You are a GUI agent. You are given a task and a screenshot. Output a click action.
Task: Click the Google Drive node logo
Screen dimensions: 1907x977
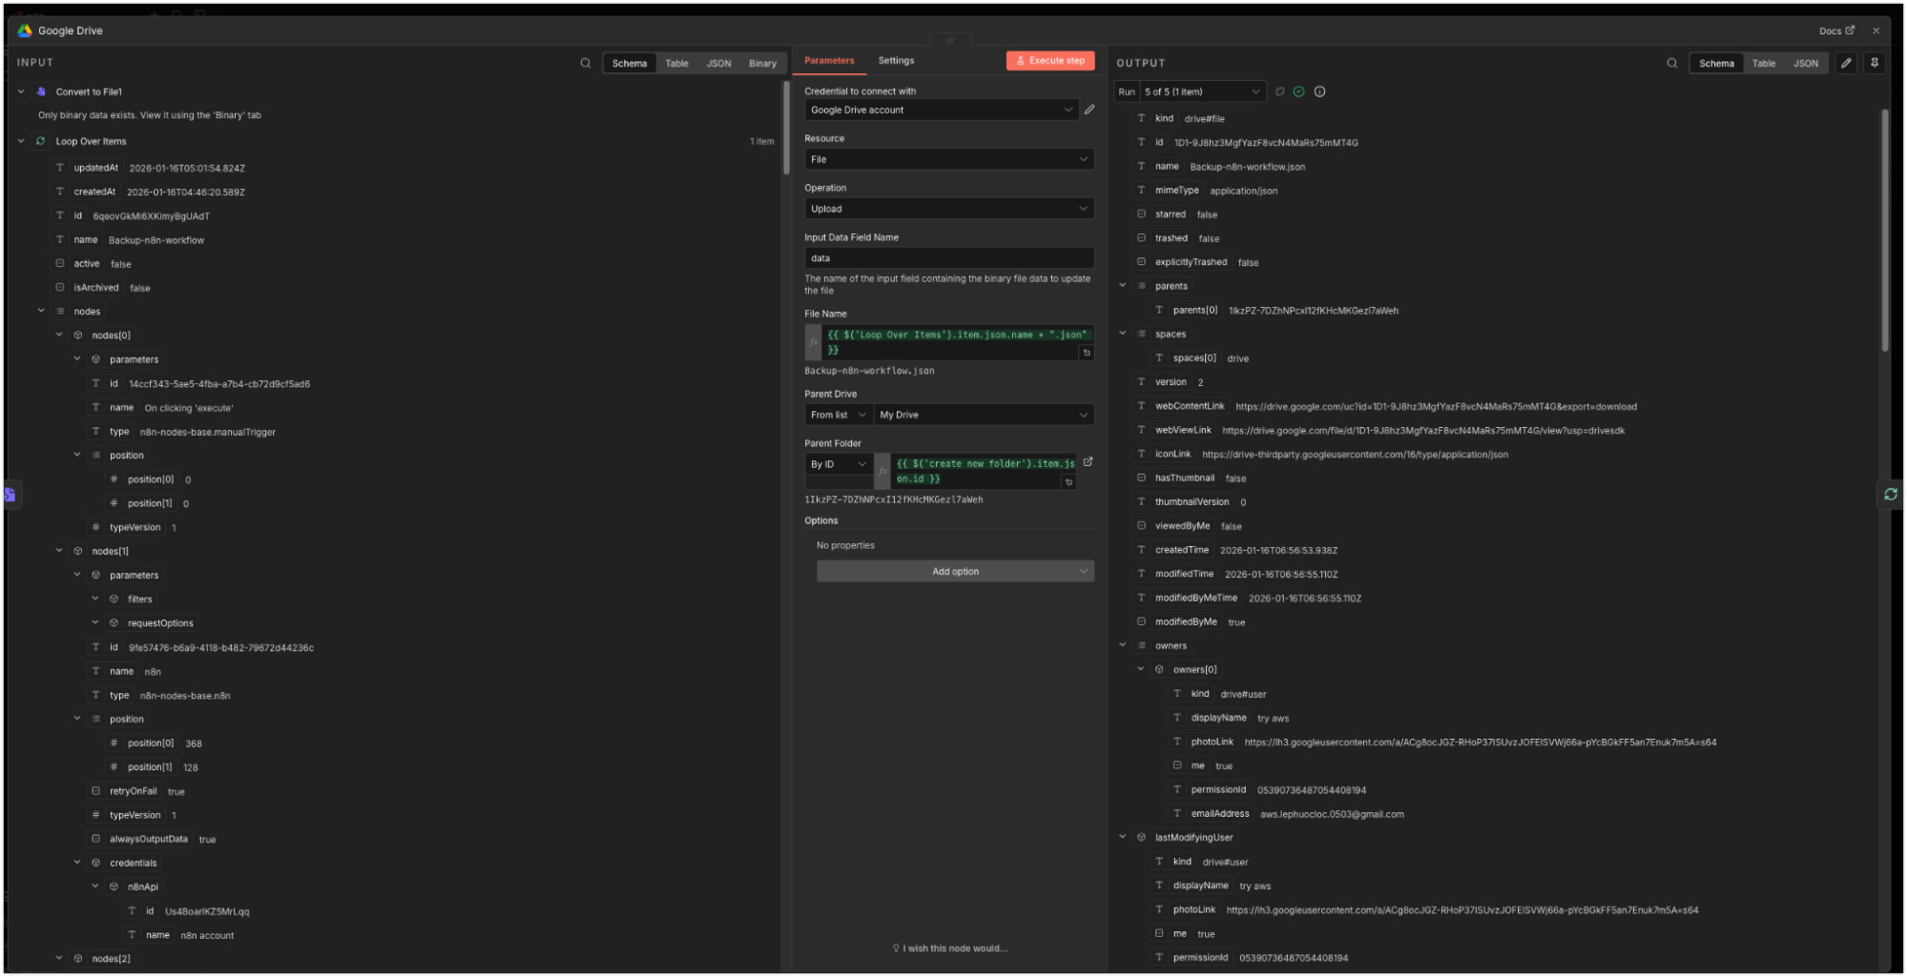[x=25, y=31]
